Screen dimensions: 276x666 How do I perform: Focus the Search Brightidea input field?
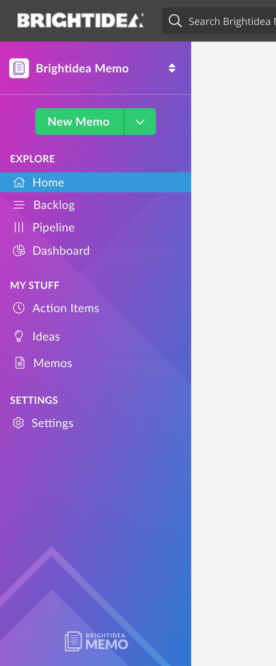click(219, 21)
